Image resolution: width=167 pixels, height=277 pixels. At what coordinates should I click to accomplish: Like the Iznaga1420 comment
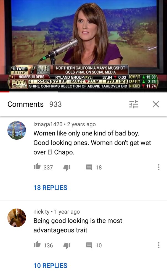pyautogui.click(x=37, y=166)
